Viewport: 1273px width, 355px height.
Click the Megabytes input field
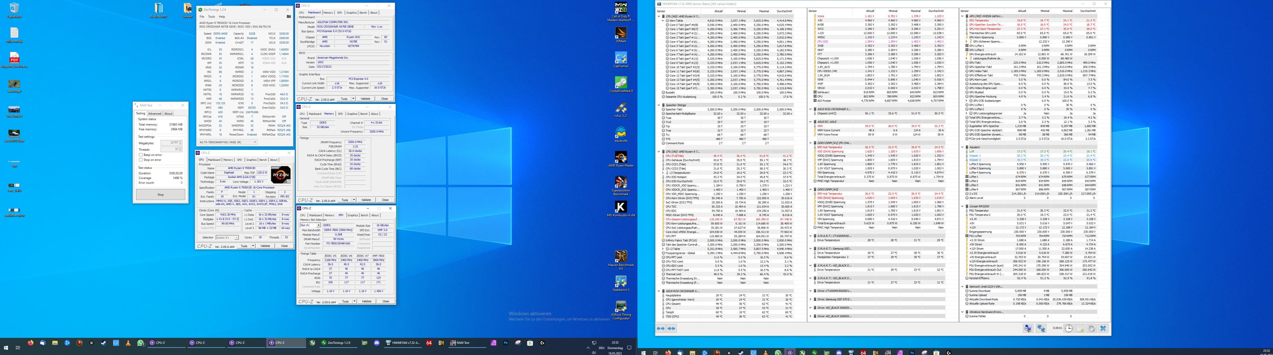pyautogui.click(x=171, y=143)
